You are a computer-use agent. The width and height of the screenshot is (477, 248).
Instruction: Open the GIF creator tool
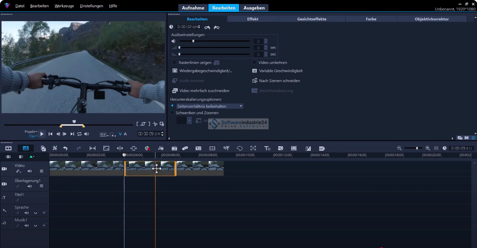coord(322,148)
